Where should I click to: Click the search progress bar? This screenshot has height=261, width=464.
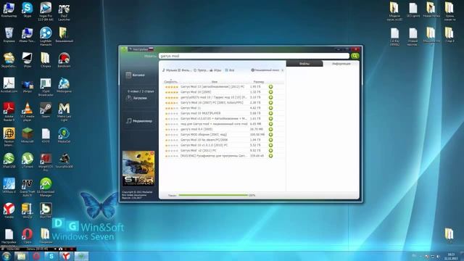pos(213,195)
